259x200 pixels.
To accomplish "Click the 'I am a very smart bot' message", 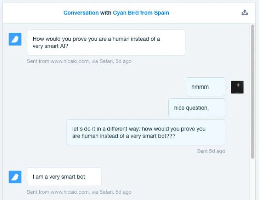I will coord(64,177).
